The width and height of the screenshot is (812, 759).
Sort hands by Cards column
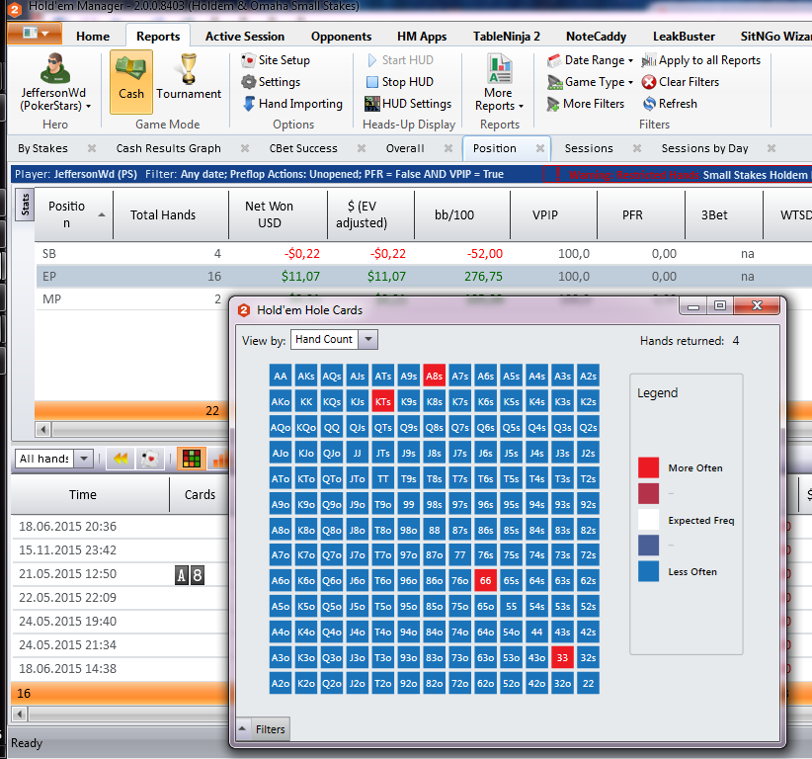tap(200, 495)
